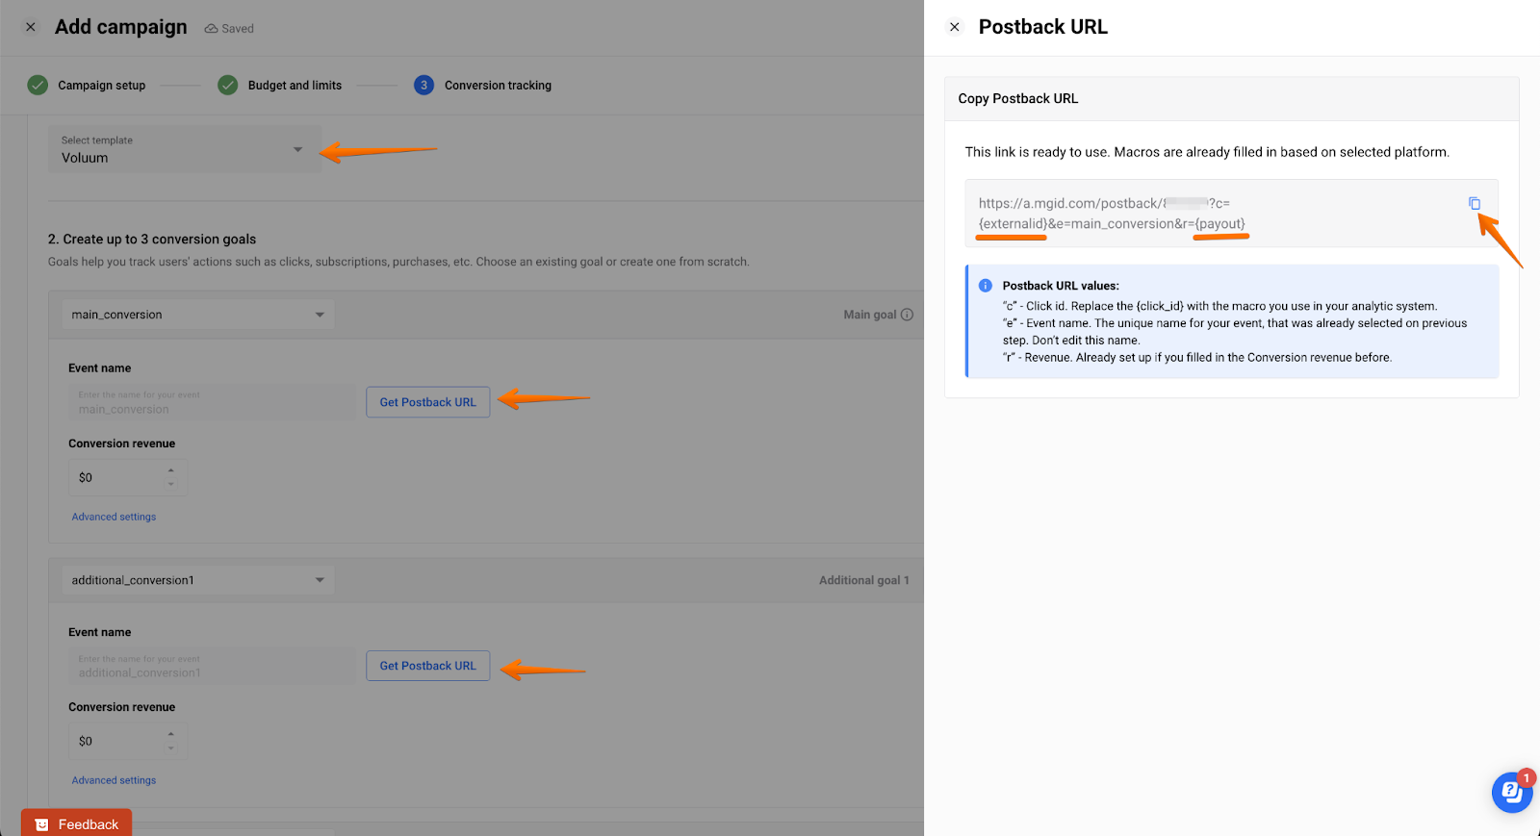Close the Postback URL panel
The image size is (1540, 836).
(955, 27)
